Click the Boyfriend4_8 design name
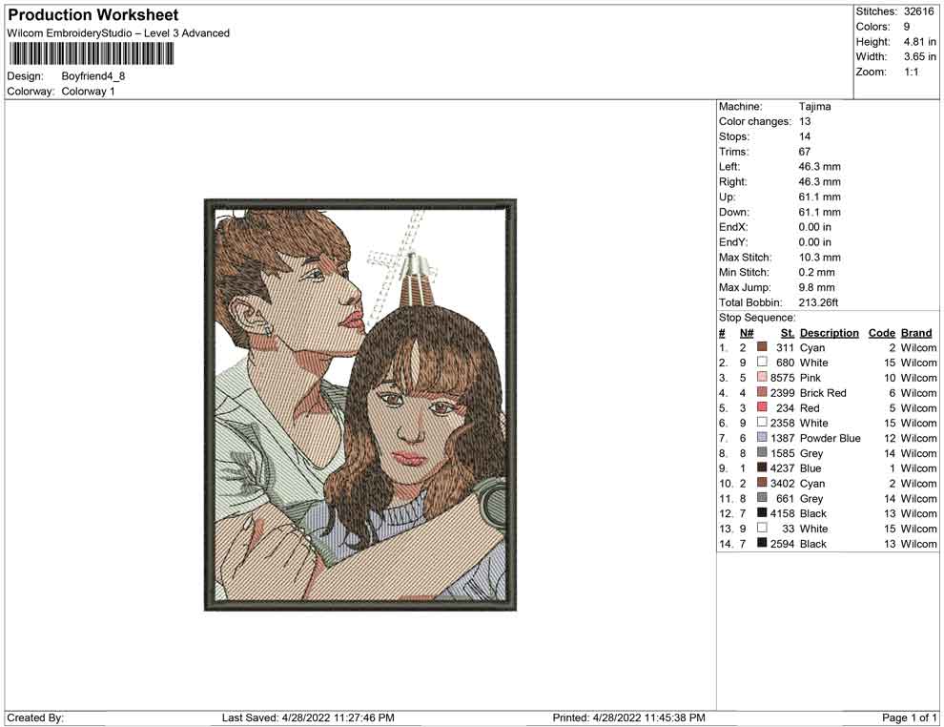944x727 pixels. coord(93,76)
